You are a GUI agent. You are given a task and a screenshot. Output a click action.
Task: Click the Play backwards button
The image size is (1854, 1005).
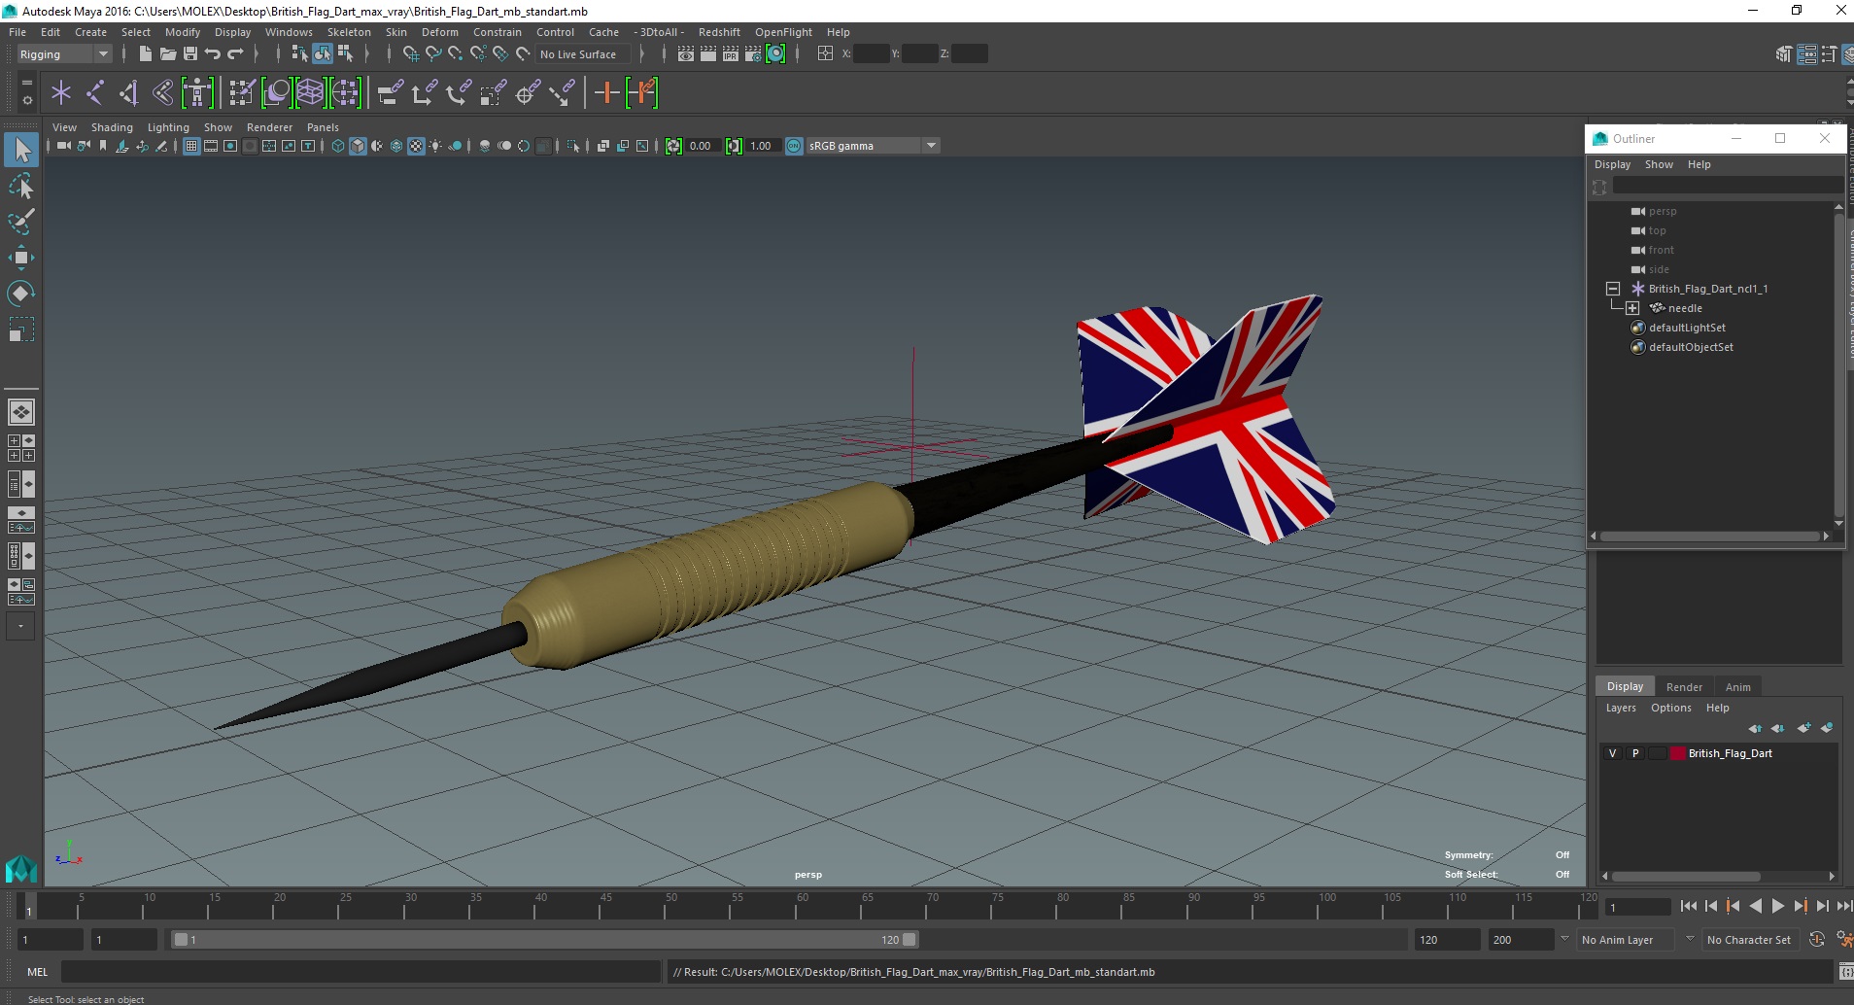click(1755, 906)
